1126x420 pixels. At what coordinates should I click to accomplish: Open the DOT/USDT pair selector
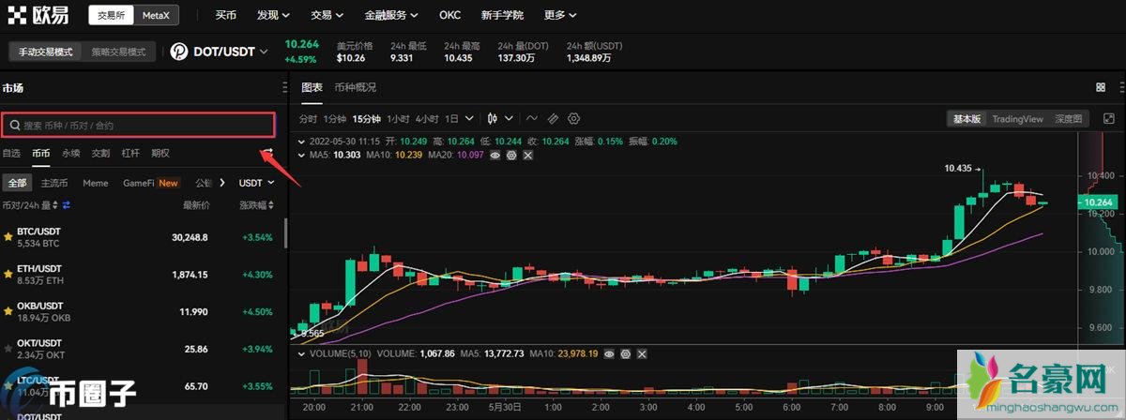(231, 52)
